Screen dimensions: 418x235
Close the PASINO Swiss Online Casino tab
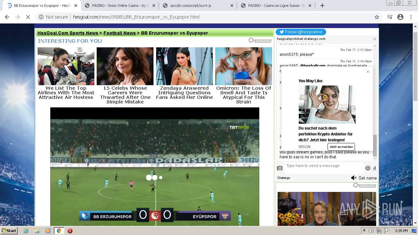154,6
